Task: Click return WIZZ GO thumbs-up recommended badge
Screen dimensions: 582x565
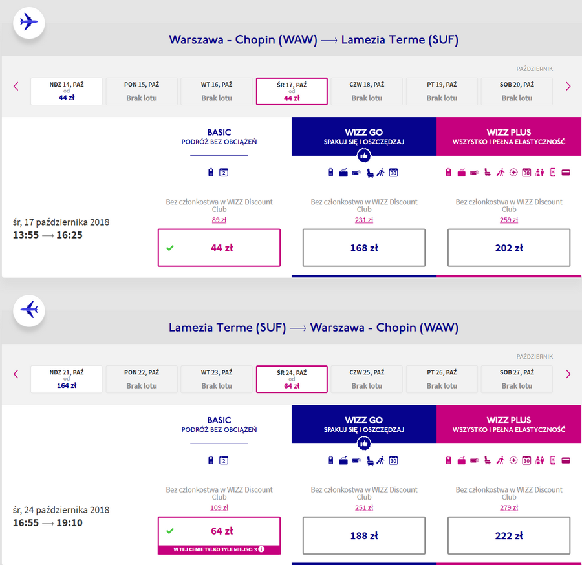Action: [x=363, y=443]
